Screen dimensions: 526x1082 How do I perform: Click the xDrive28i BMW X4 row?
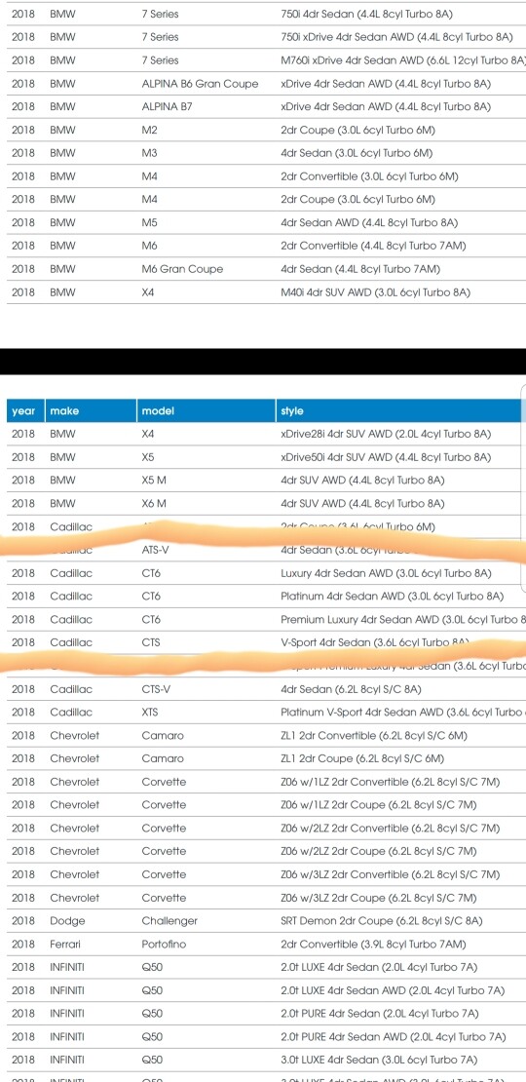pos(263,434)
